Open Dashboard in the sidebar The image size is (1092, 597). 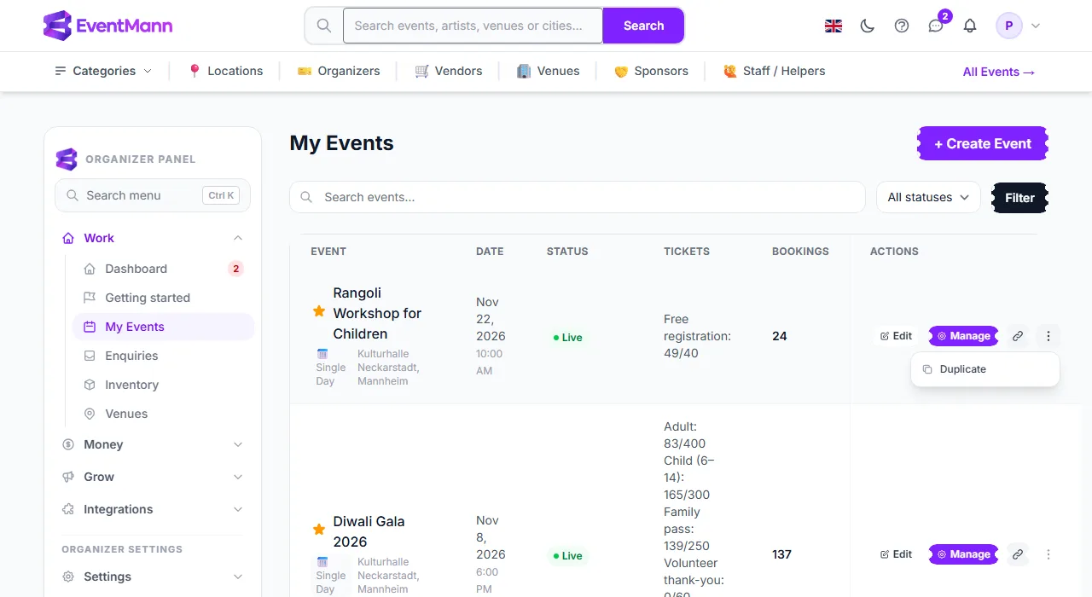tap(163, 269)
